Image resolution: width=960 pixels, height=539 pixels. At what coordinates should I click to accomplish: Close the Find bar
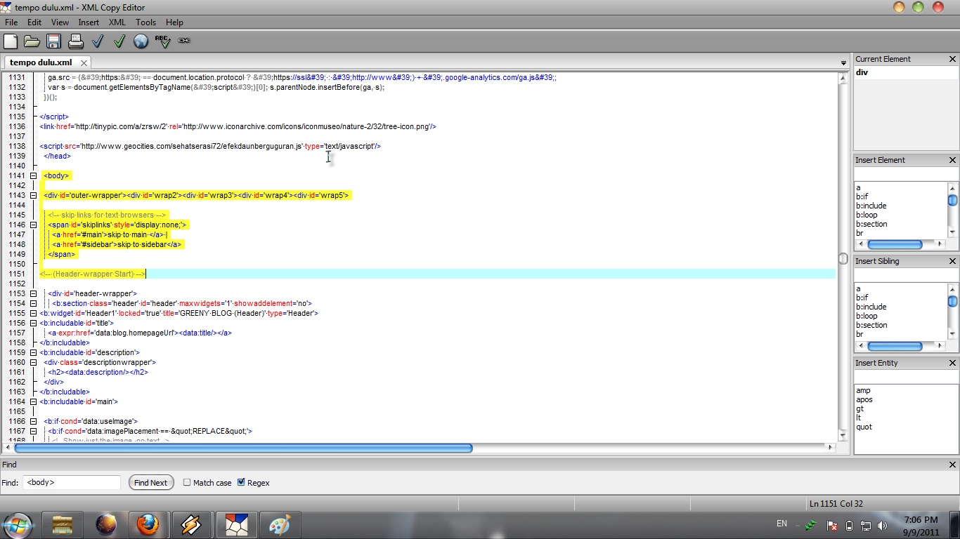[952, 465]
